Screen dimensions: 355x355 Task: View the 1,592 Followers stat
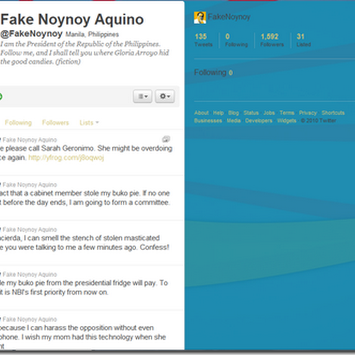point(272,40)
